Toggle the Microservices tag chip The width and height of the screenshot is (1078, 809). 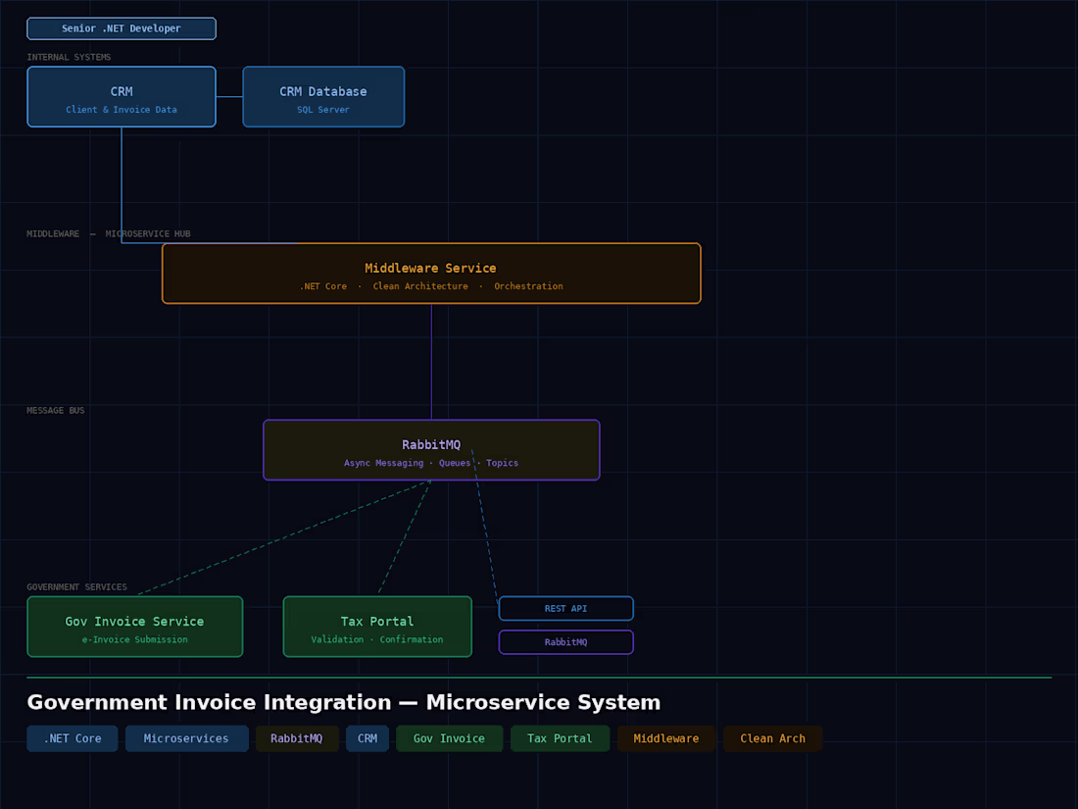[x=186, y=738]
